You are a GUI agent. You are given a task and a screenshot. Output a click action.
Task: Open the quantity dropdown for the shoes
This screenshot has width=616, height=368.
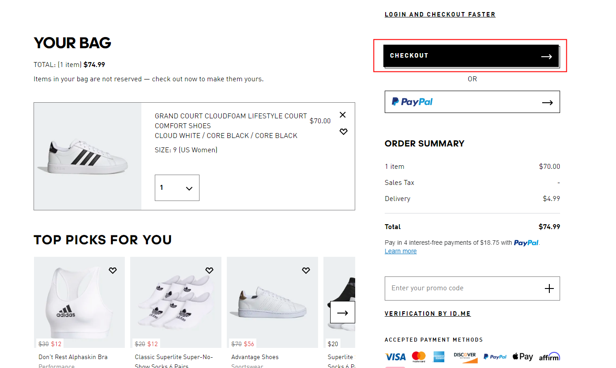coord(177,188)
